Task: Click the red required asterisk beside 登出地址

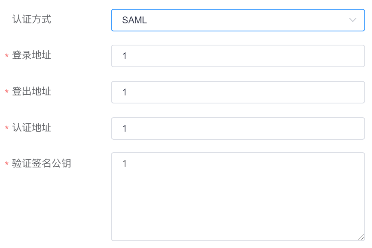Action: tap(7, 92)
